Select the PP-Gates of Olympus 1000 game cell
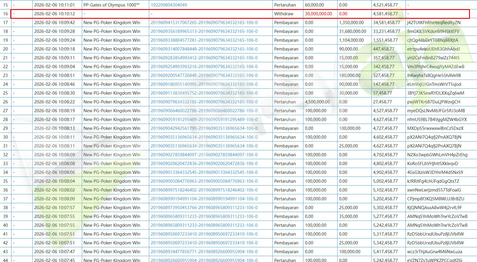Viewport: 477px width, 262px height. point(112,5)
